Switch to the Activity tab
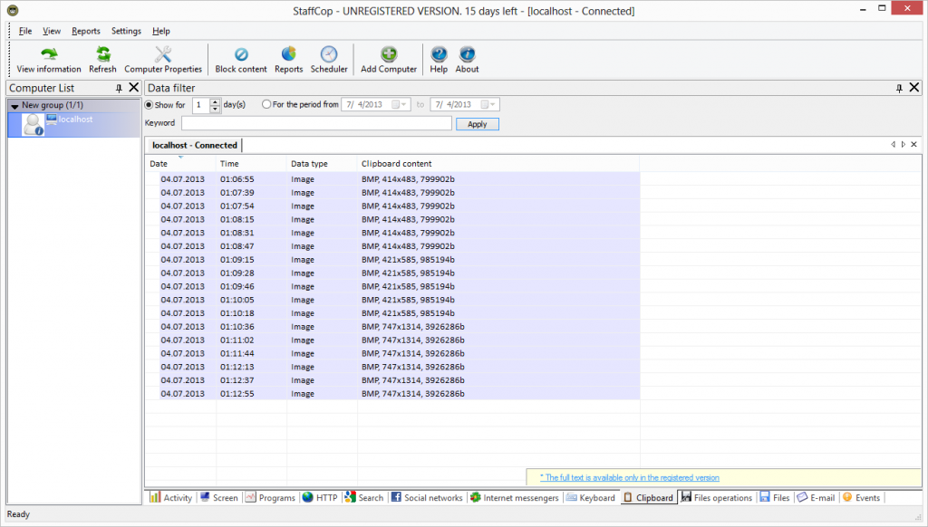Screen dimensions: 928x527 pyautogui.click(x=171, y=497)
